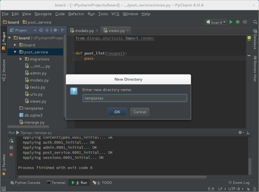
Task: Open the Refactor menu
Action: point(76,14)
